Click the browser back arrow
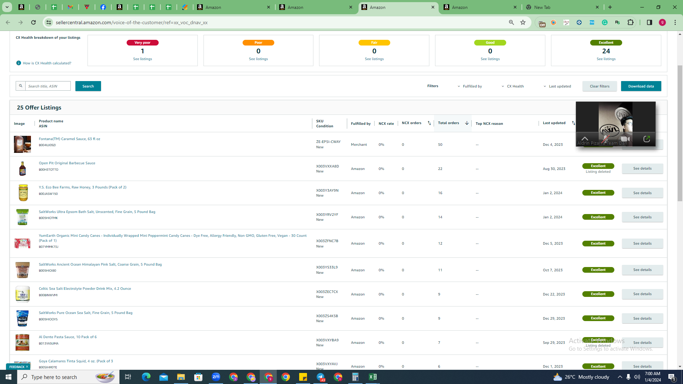683x384 pixels. [x=8, y=22]
